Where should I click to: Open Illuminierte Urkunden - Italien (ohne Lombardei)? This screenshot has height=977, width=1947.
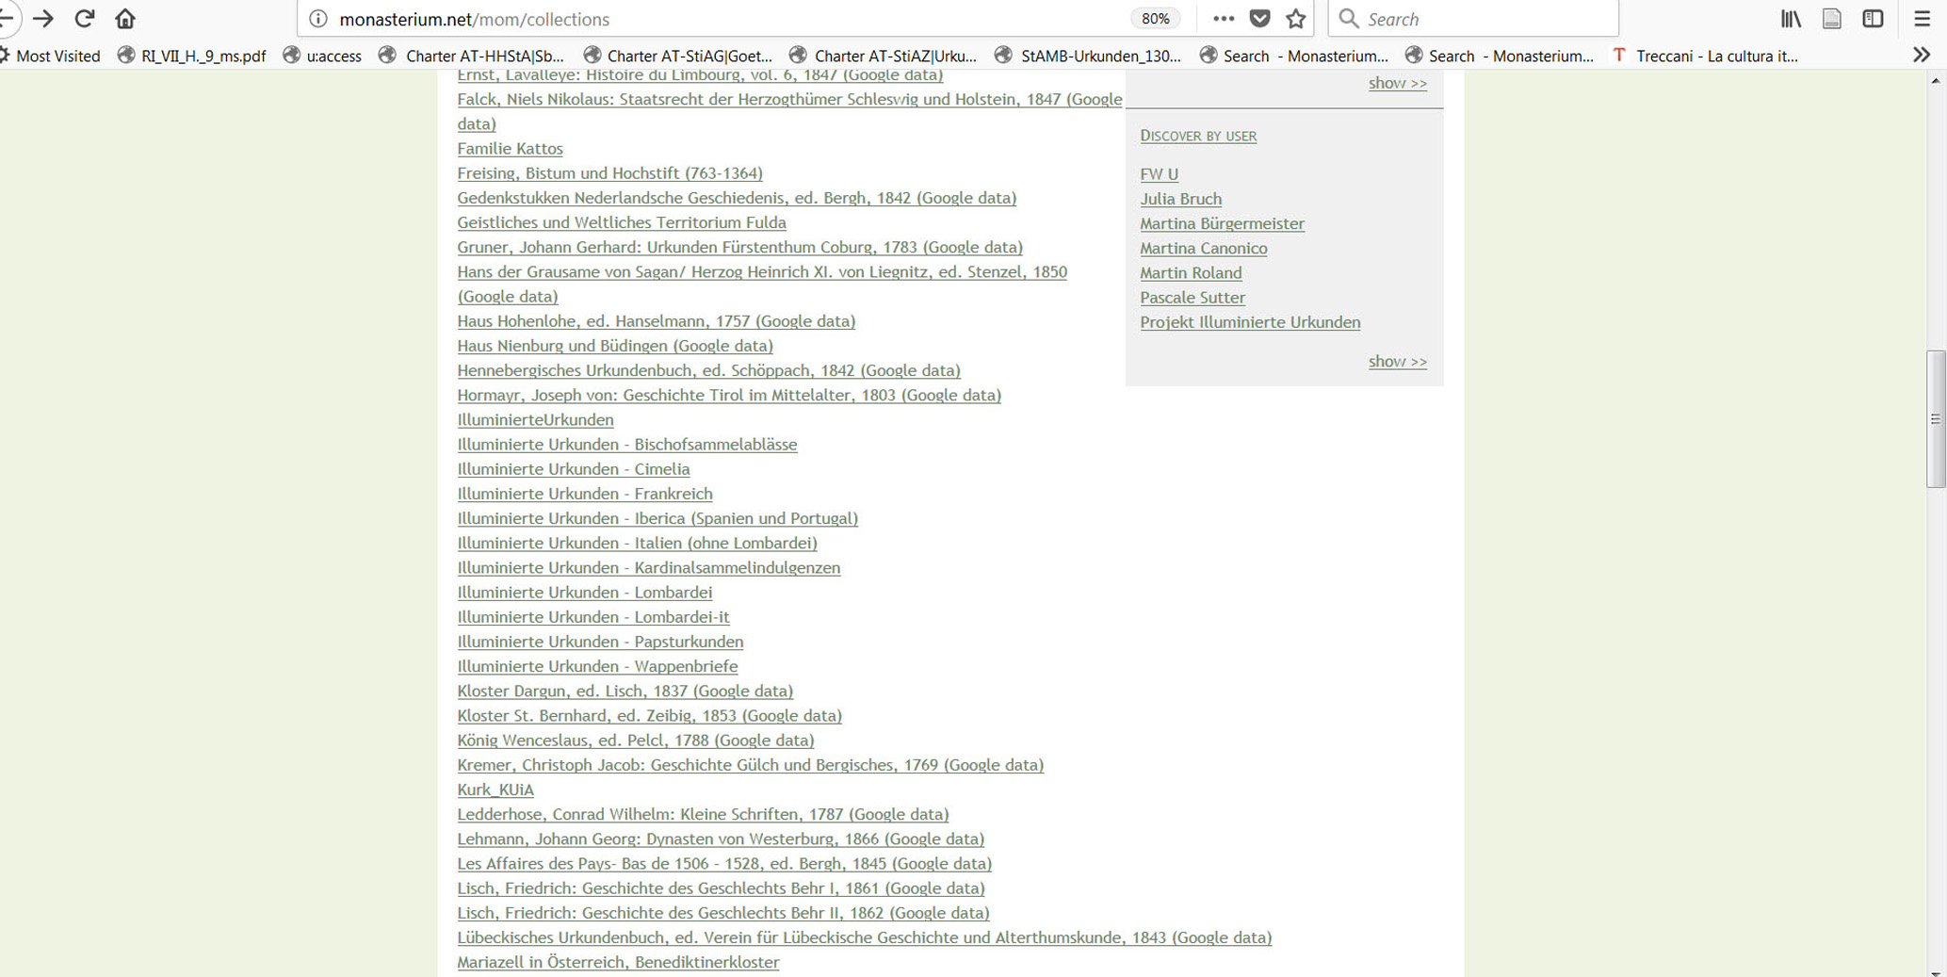[x=637, y=543]
